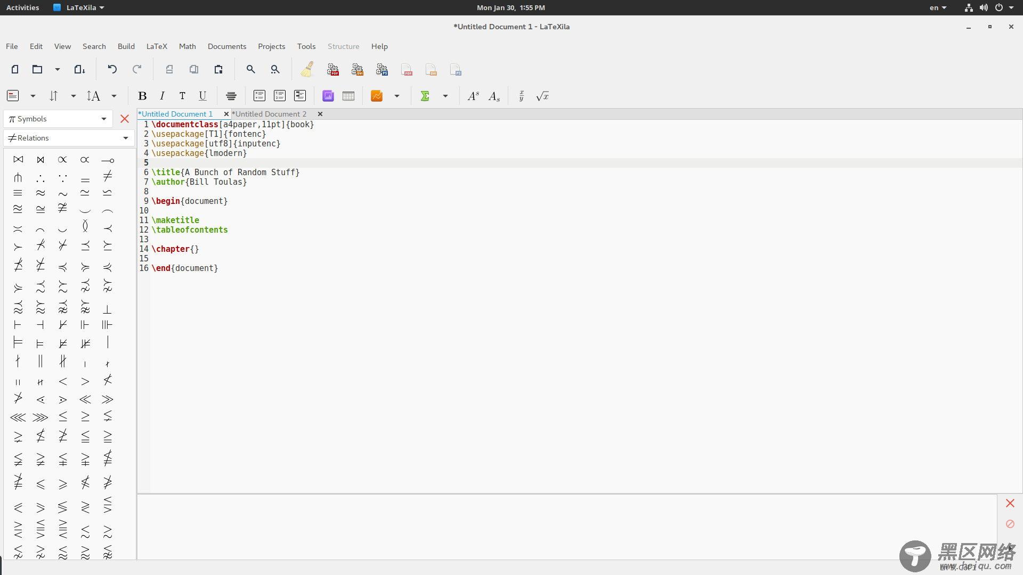Open the Relations symbol category dropdown
The width and height of the screenshot is (1023, 575).
69,138
